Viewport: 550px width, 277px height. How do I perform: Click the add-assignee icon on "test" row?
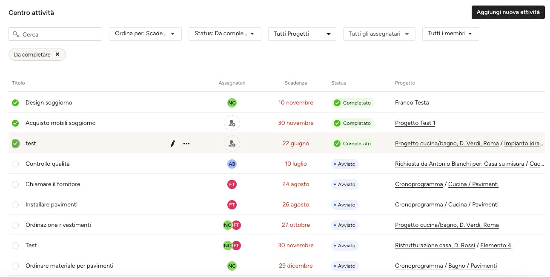point(232,144)
